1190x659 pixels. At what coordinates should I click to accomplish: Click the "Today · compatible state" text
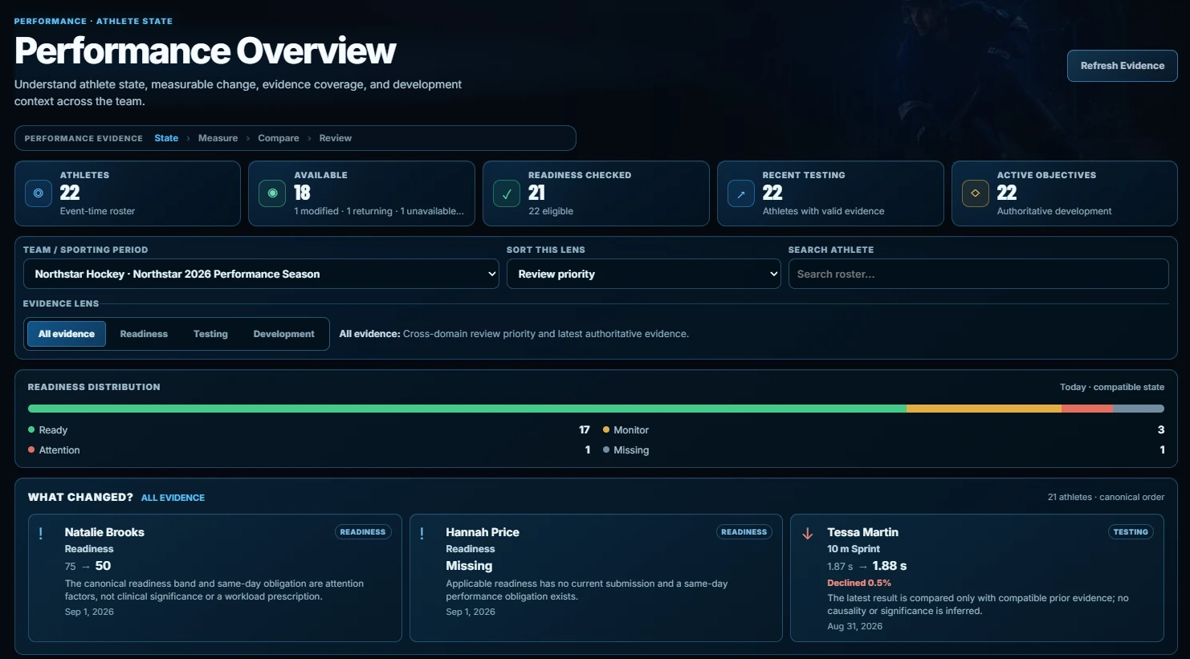[x=1112, y=387]
